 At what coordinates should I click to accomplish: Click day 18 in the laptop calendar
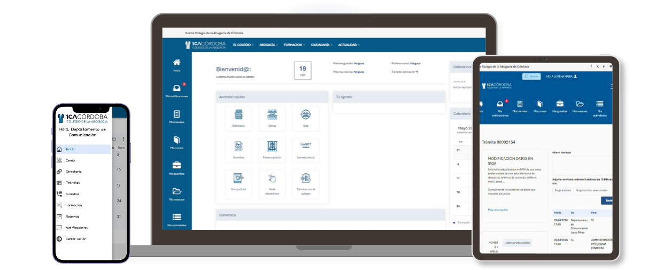(458, 191)
